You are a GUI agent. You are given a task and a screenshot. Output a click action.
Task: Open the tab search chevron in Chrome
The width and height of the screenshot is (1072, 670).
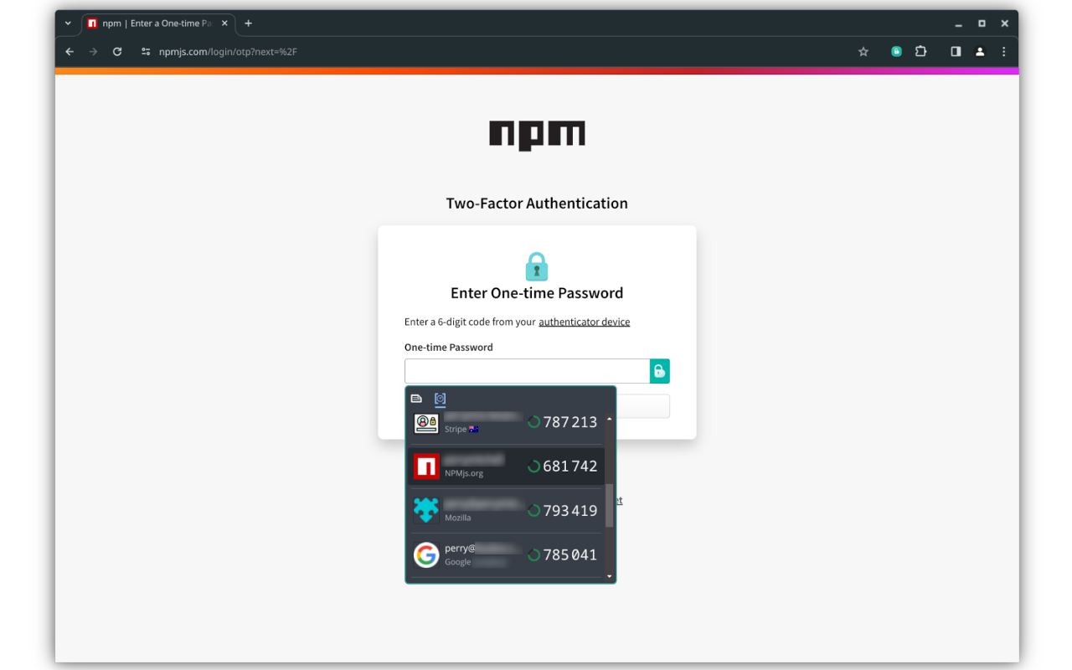[68, 23]
